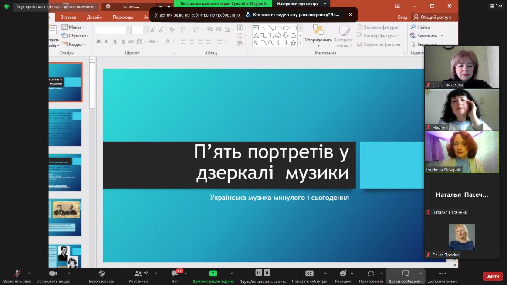Open share options arrow beside Демонстрация экрана
This screenshot has height=285, width=507.
coord(232,273)
